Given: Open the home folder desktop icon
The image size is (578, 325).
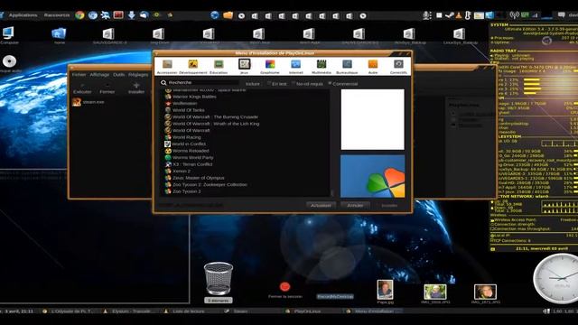Looking at the screenshot, I should pyautogui.click(x=59, y=36).
